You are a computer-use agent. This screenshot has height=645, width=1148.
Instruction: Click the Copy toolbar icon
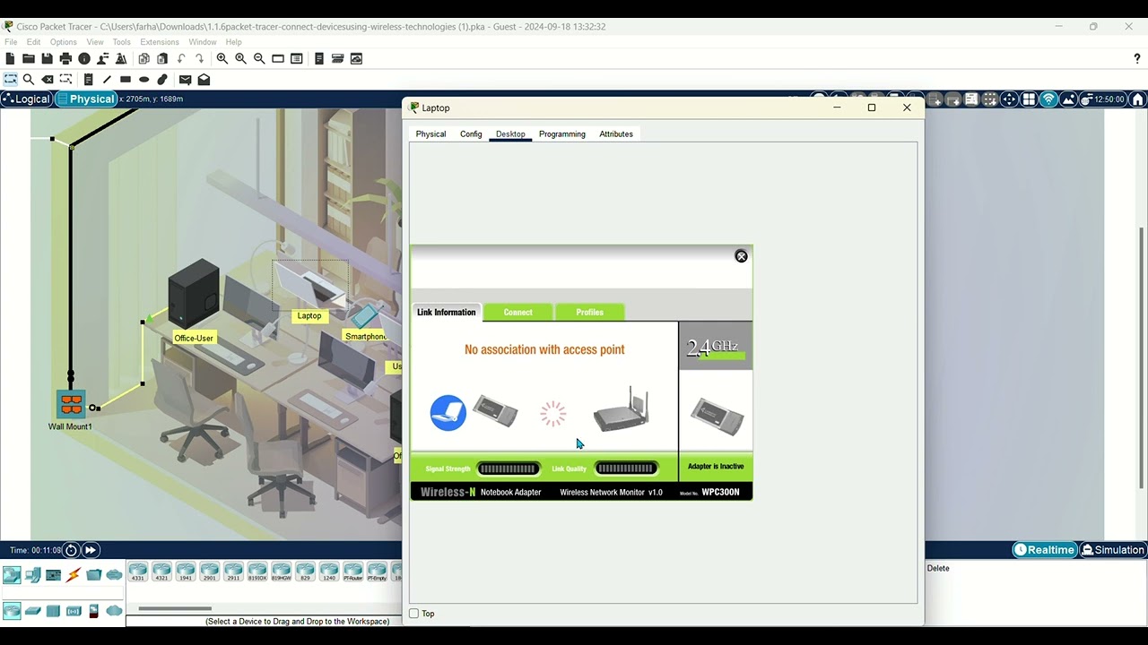click(143, 58)
